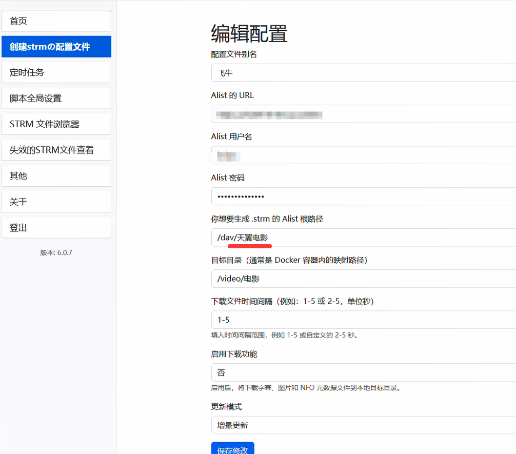The image size is (516, 454).
Task: Edit Alist 根路径 field /dav/天翼电影
Action: pos(363,238)
